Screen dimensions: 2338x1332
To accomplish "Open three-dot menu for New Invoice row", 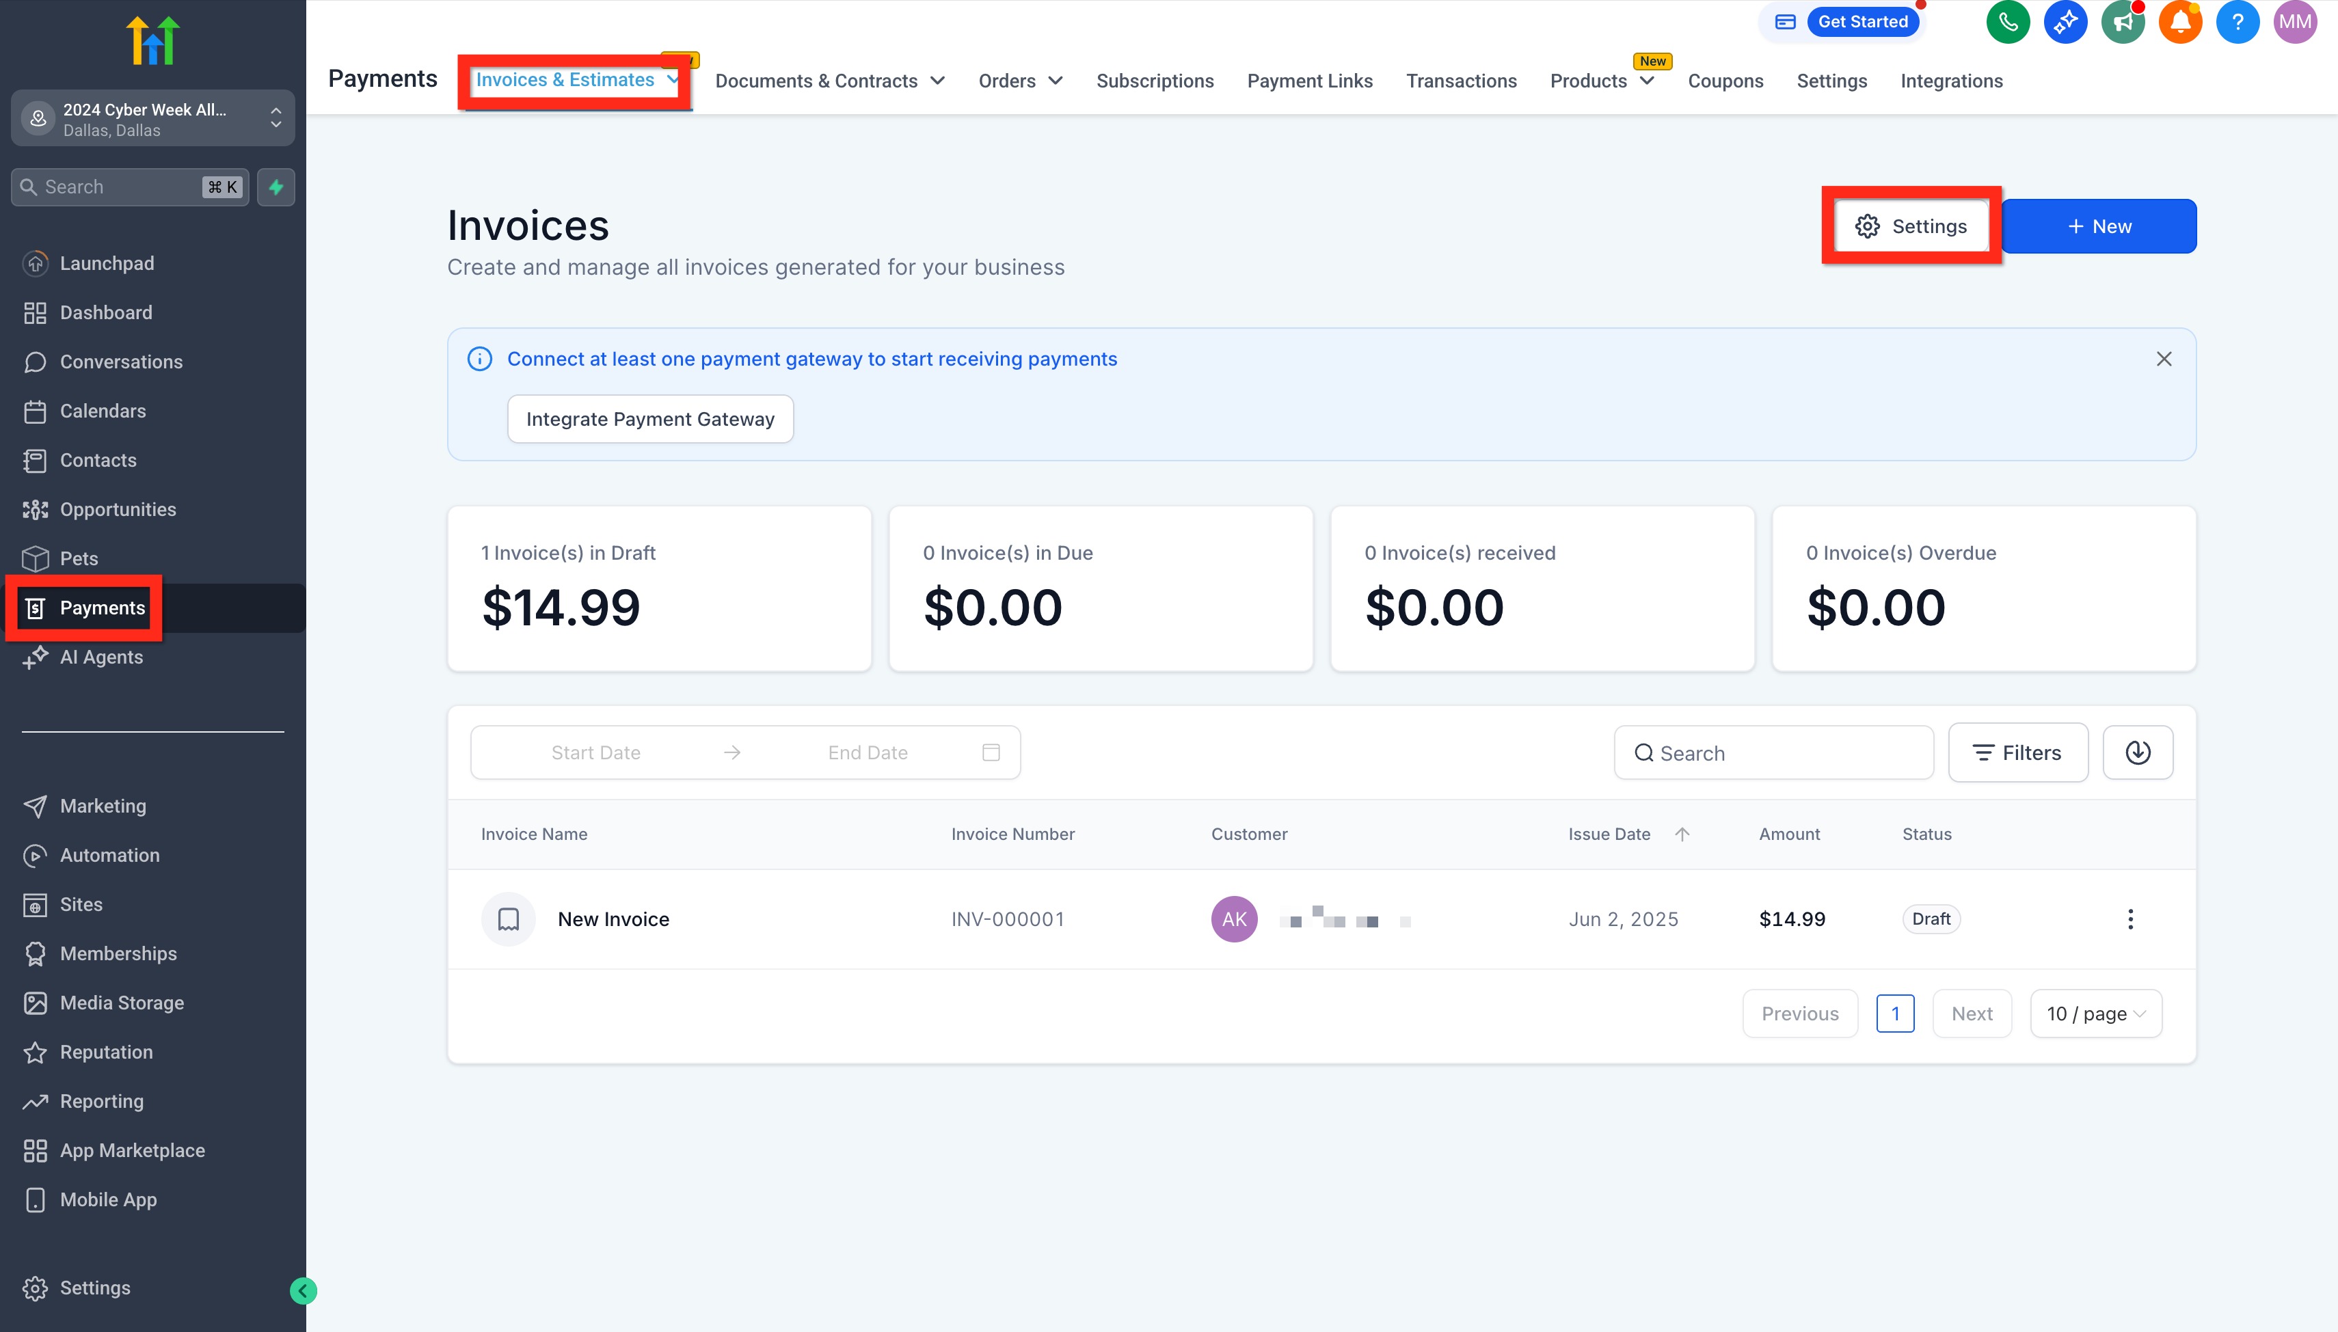I will pos(2130,919).
